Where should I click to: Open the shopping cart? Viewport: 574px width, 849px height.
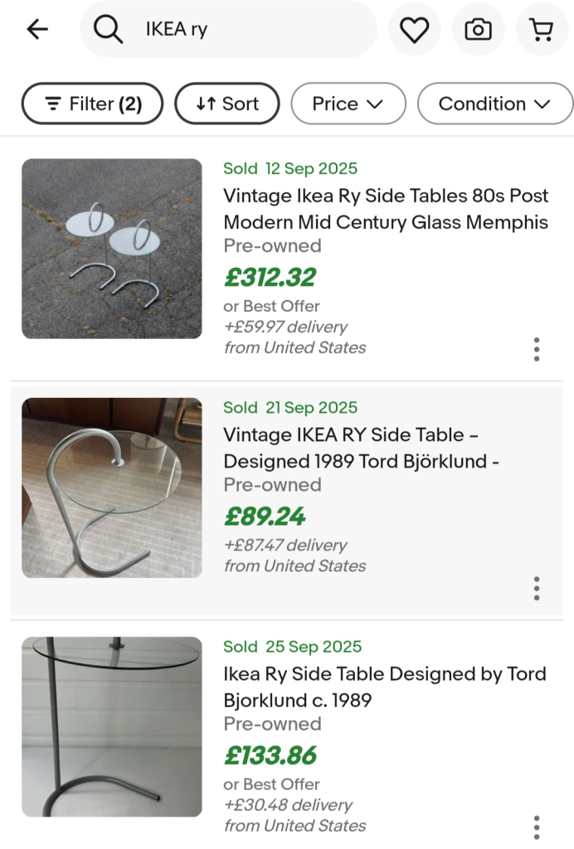[541, 30]
